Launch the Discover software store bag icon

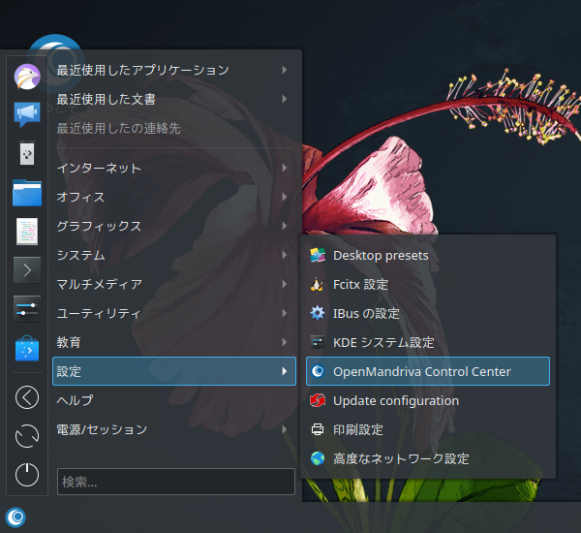(x=27, y=348)
